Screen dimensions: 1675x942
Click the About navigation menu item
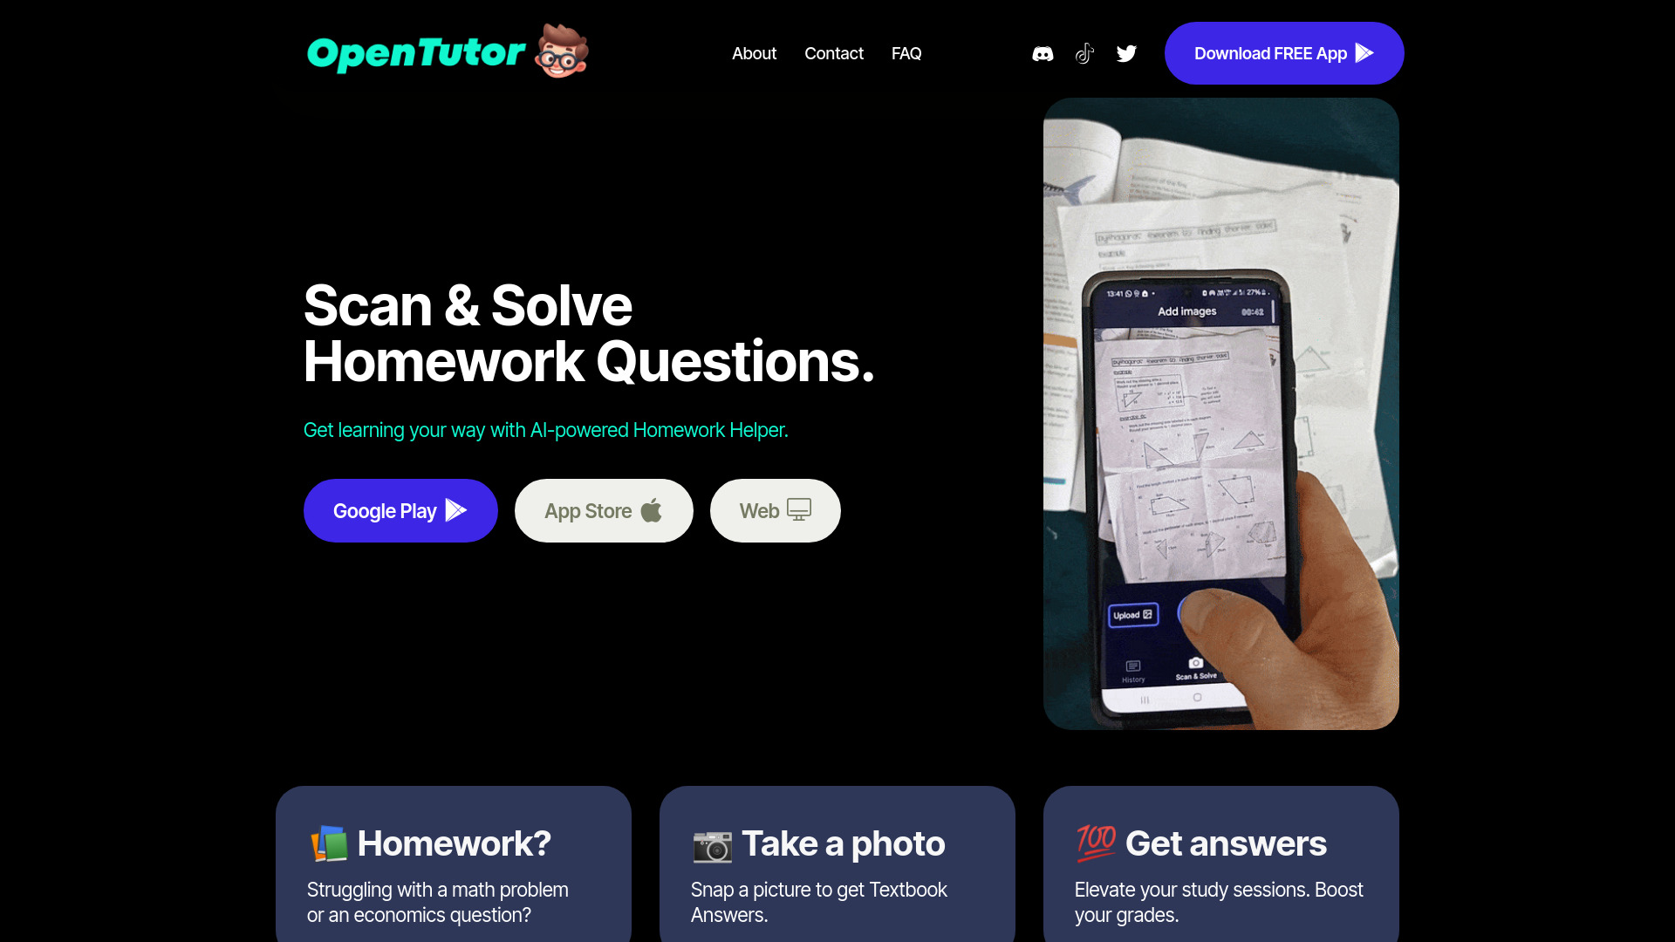(754, 53)
